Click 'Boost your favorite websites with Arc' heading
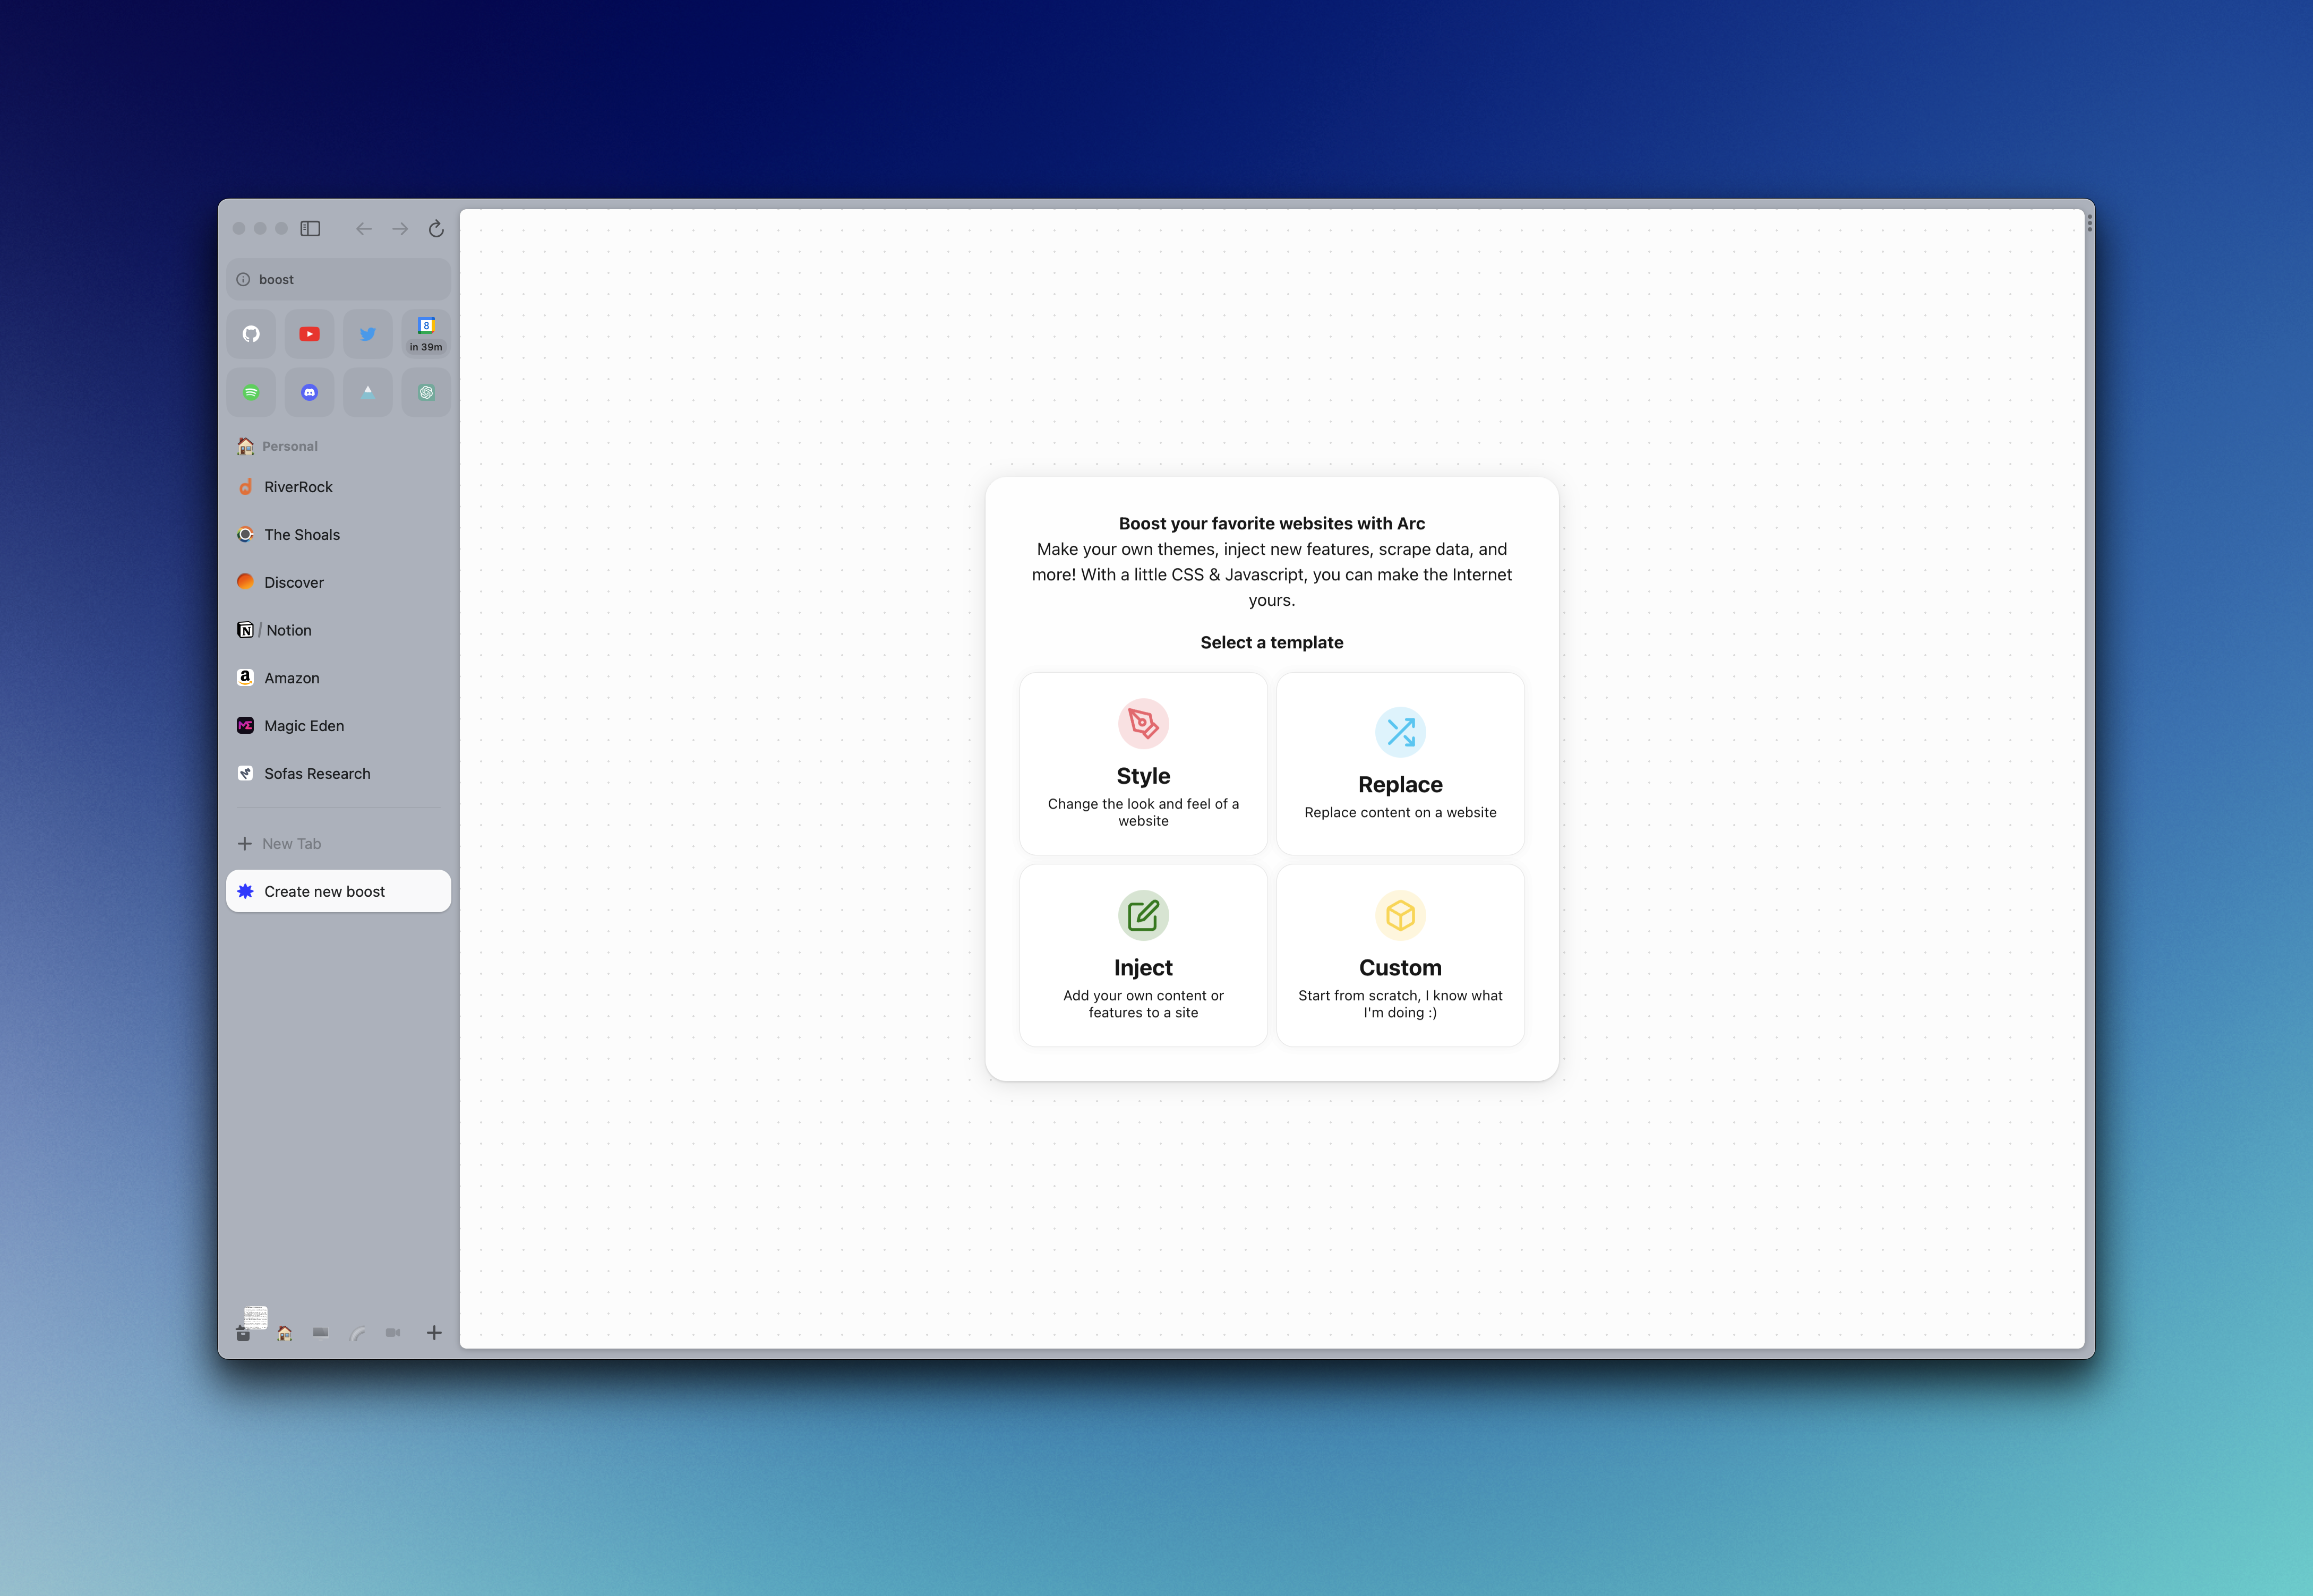2313x1596 pixels. pyautogui.click(x=1272, y=524)
